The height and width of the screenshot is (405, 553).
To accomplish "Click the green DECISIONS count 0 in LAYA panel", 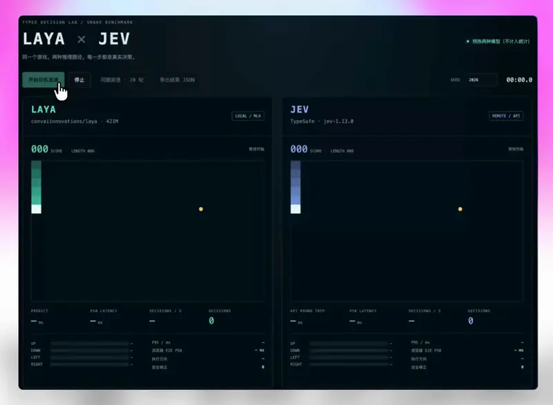I will click(212, 321).
